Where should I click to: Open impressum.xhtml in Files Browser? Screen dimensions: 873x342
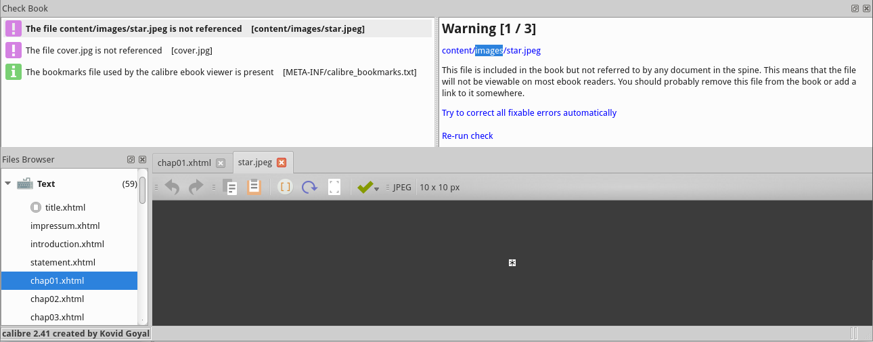[x=65, y=226]
